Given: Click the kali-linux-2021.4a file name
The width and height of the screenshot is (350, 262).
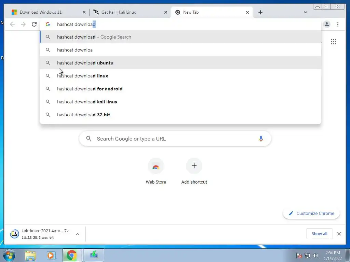Looking at the screenshot, I should click(45, 231).
